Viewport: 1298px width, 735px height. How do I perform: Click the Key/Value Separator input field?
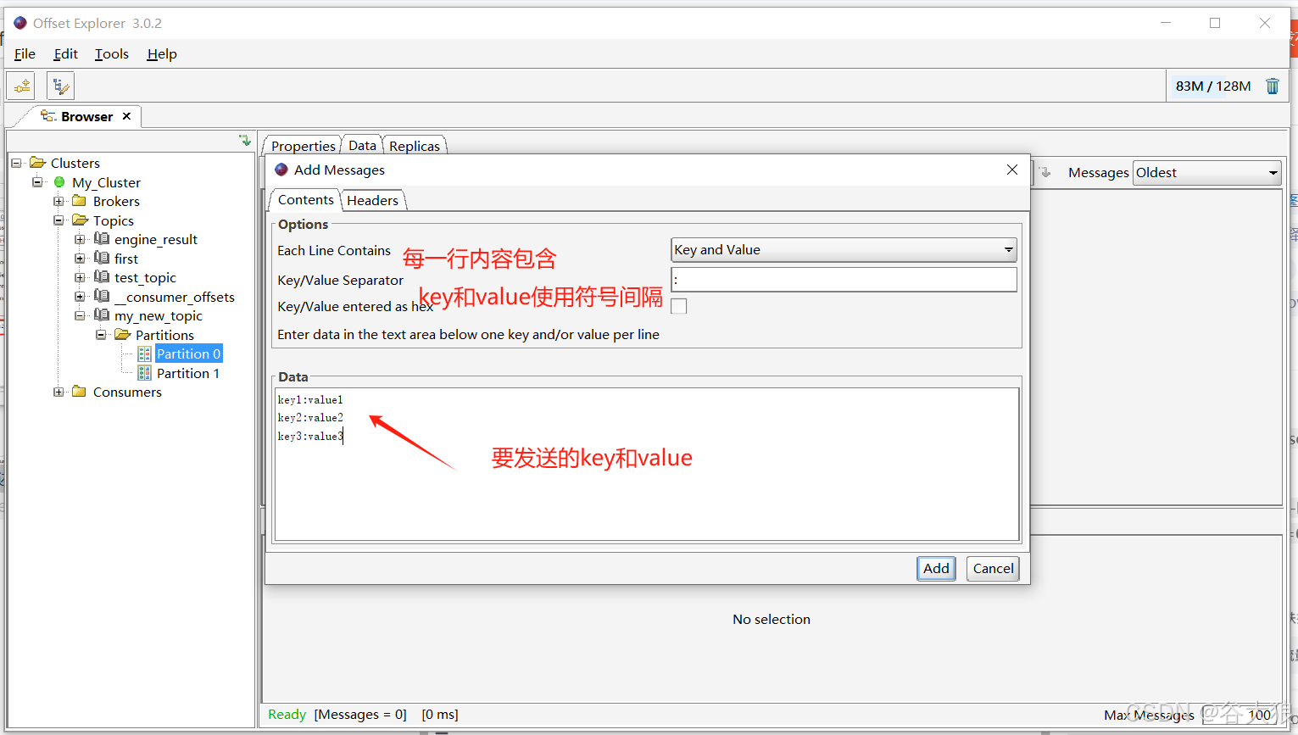tap(843, 280)
